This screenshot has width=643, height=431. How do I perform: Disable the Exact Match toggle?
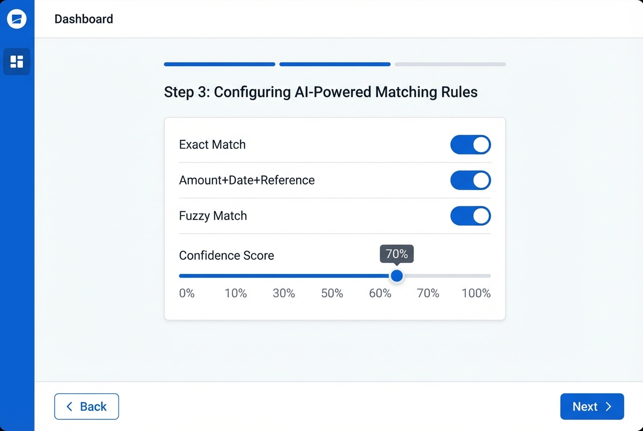coord(470,144)
